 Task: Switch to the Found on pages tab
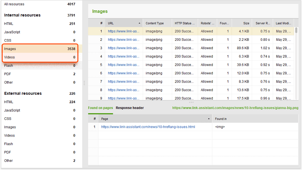(101, 108)
